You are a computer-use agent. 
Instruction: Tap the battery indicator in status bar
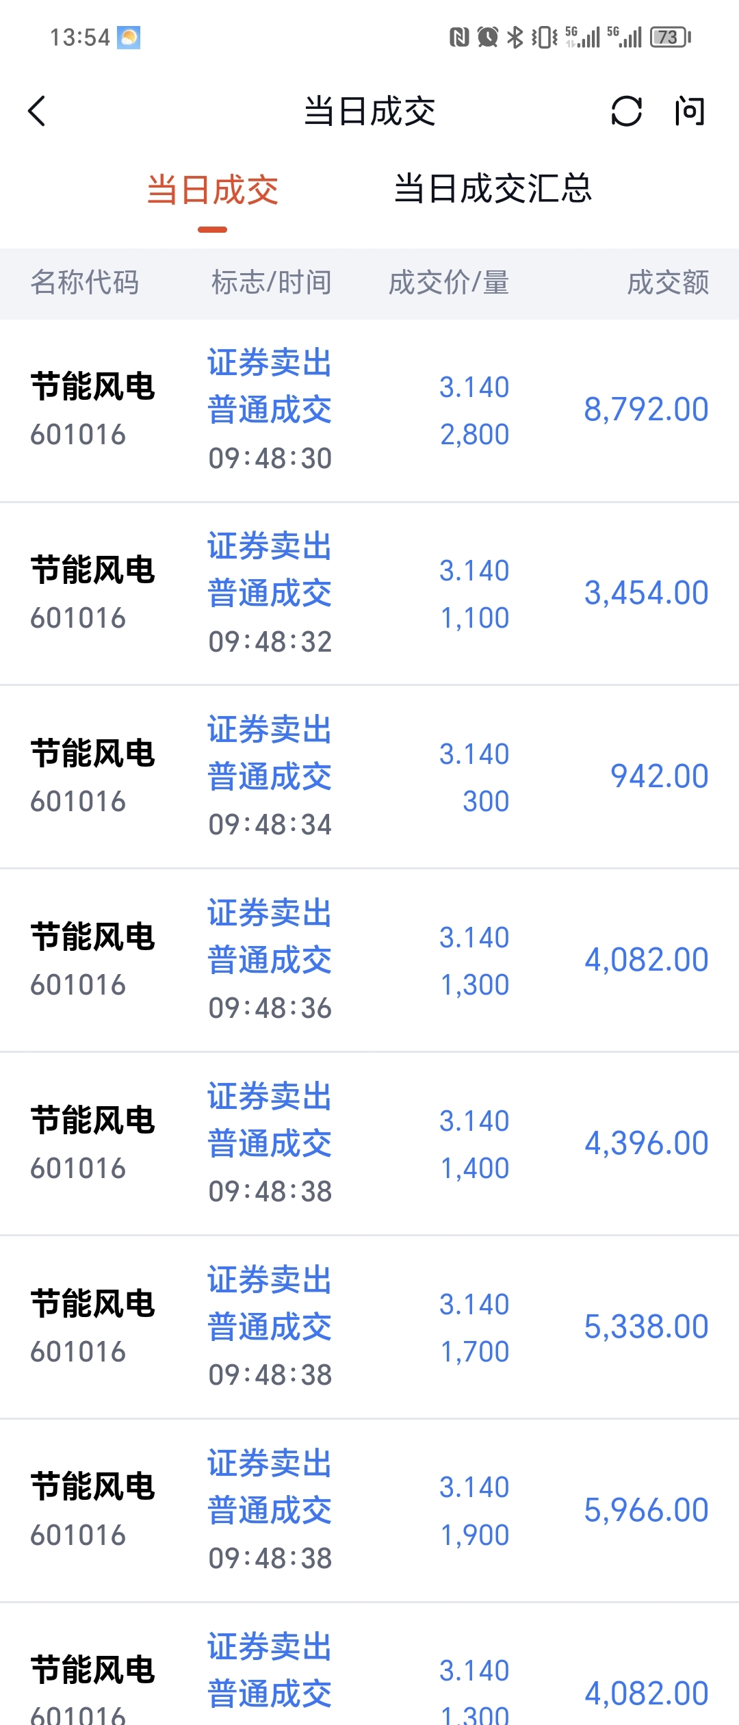click(670, 37)
